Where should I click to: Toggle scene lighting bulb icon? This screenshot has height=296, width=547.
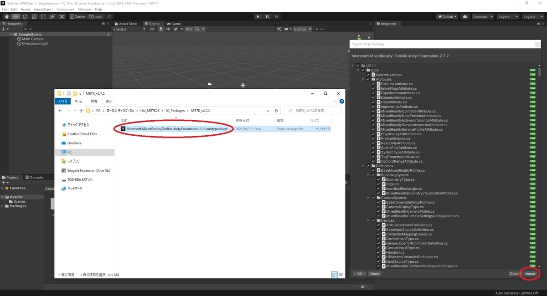[161, 29]
